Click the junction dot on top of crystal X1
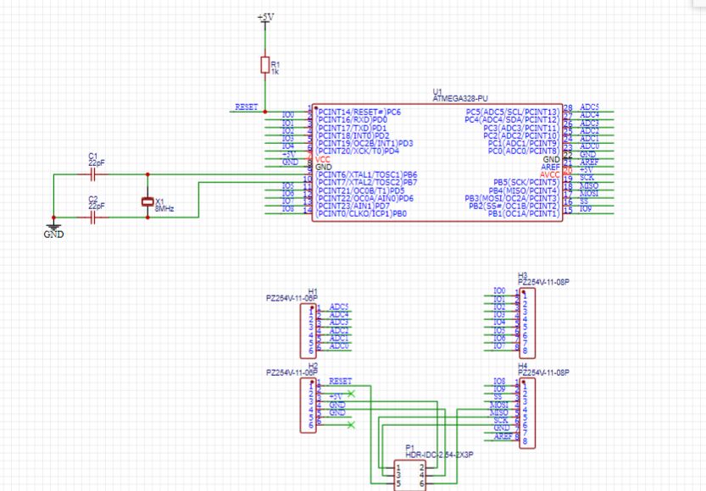706x491 pixels. coord(147,174)
